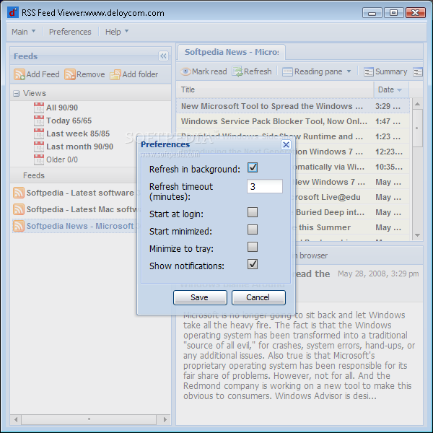The image size is (433, 433).
Task: Uncheck Refresh in background checkbox
Action: click(253, 167)
